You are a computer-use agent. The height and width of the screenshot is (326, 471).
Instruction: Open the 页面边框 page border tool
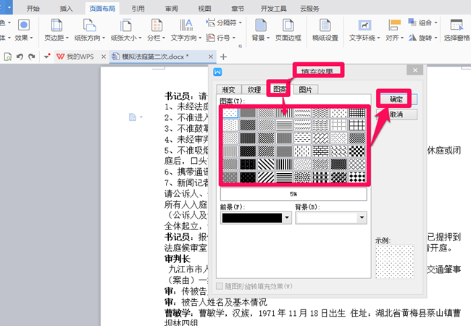tap(288, 30)
